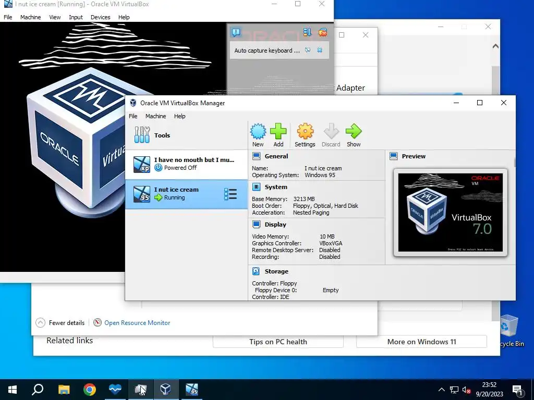Open Devices menu in running VM window

(101, 17)
